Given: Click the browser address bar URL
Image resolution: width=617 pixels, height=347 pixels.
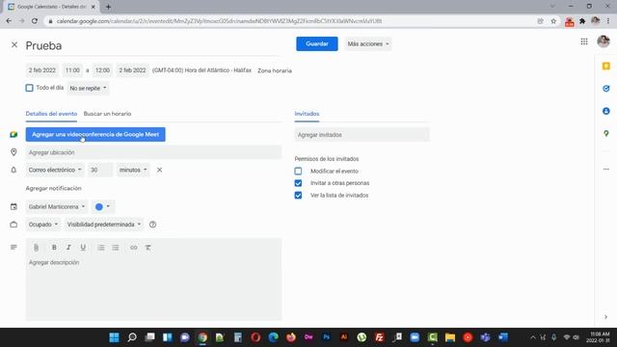Looking at the screenshot, I should tap(219, 21).
